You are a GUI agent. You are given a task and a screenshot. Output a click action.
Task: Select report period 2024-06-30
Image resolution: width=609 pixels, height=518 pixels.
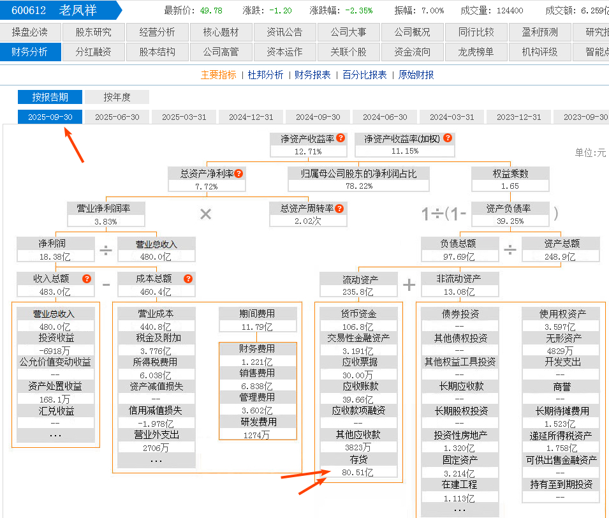[385, 117]
